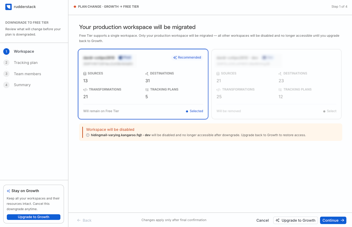Click 'Workspace will be disabled' warning title
This screenshot has height=227, width=352.
click(x=110, y=130)
